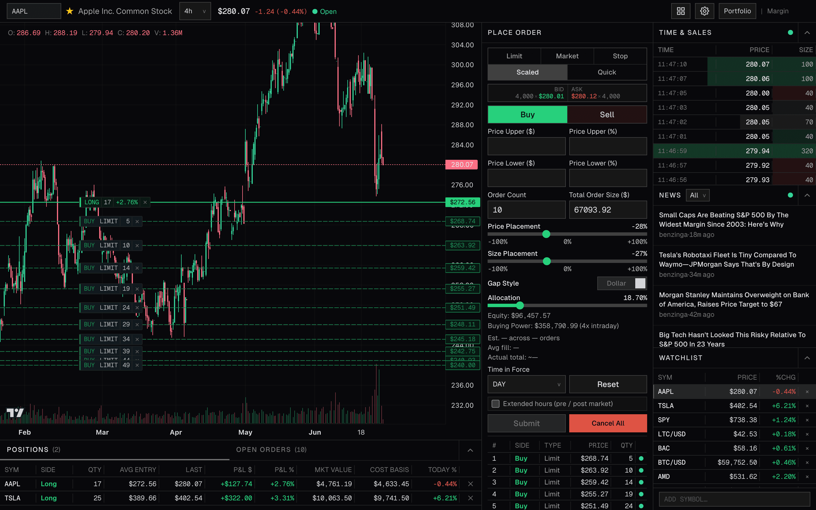Click the Time & Sales live status dot
The height and width of the screenshot is (510, 816).
tap(790, 33)
